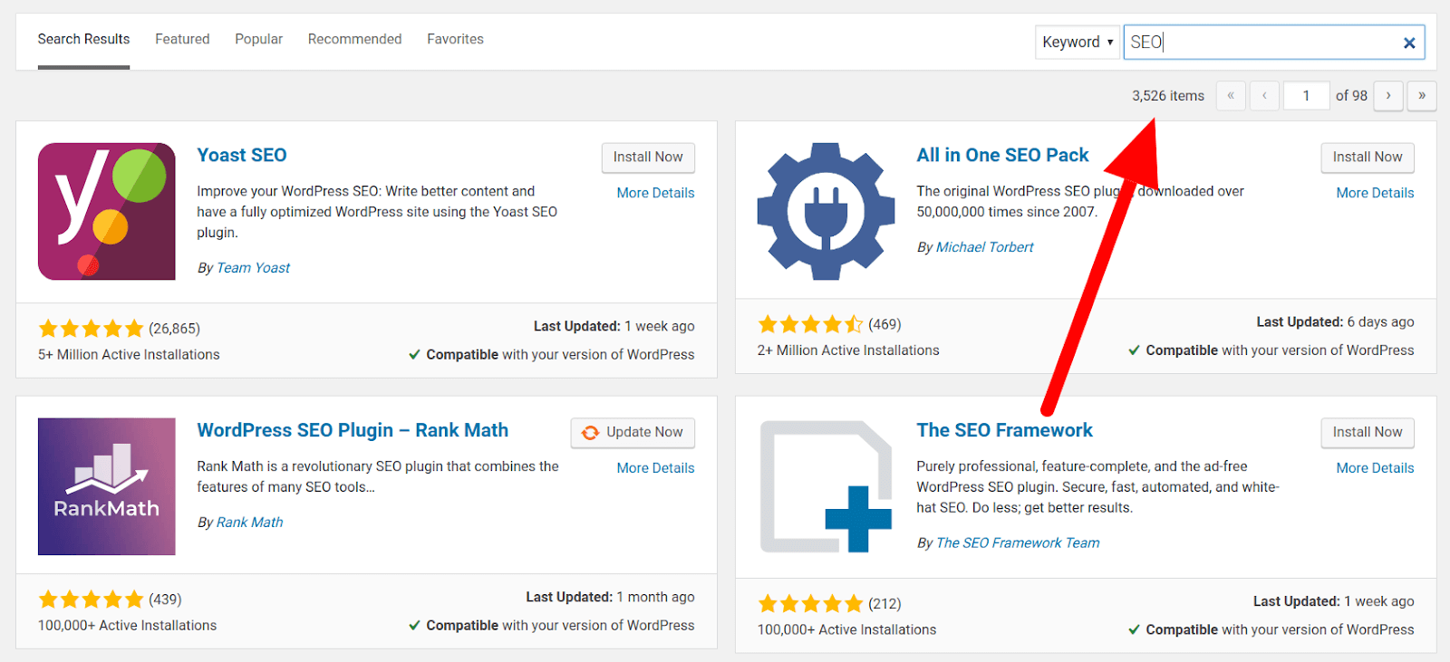This screenshot has width=1450, height=662.
Task: Visit The SEO Framework Team author link
Action: click(1018, 543)
